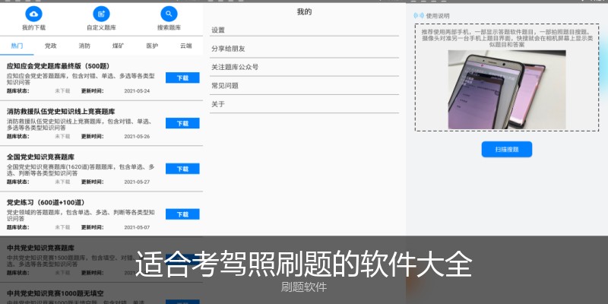This screenshot has width=608, height=304.
Task: Click the 搜索题库 label
Action: pyautogui.click(x=169, y=27)
